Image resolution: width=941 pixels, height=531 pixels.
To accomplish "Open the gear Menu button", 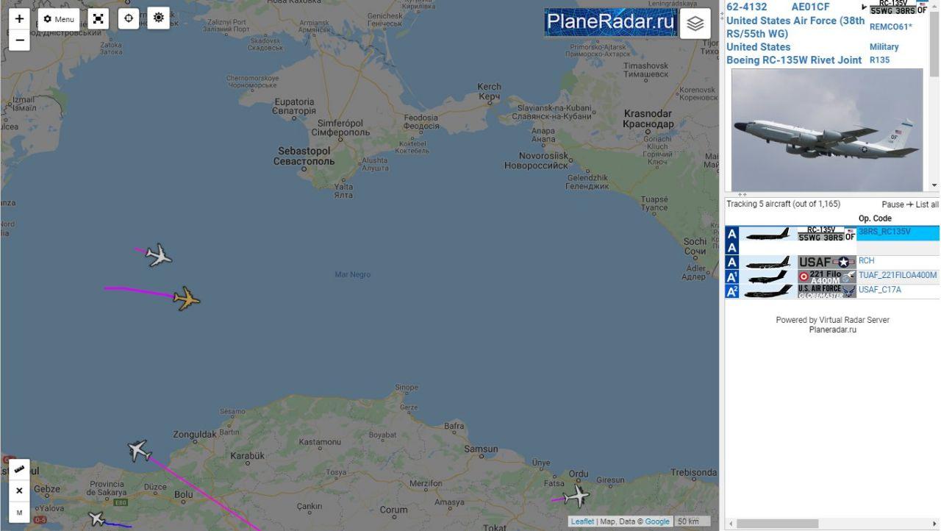I will [59, 19].
